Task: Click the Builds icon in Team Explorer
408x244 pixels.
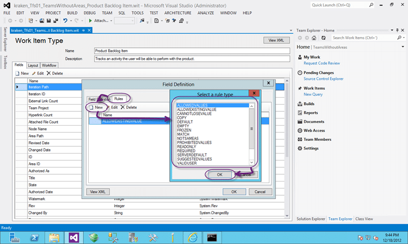Action: coord(300,104)
